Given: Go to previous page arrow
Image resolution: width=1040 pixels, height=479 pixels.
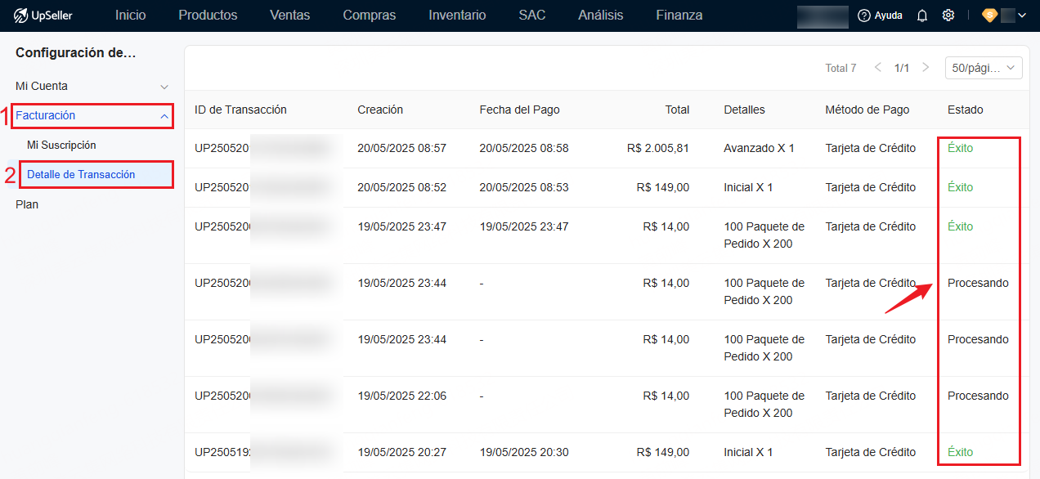Looking at the screenshot, I should [x=878, y=68].
